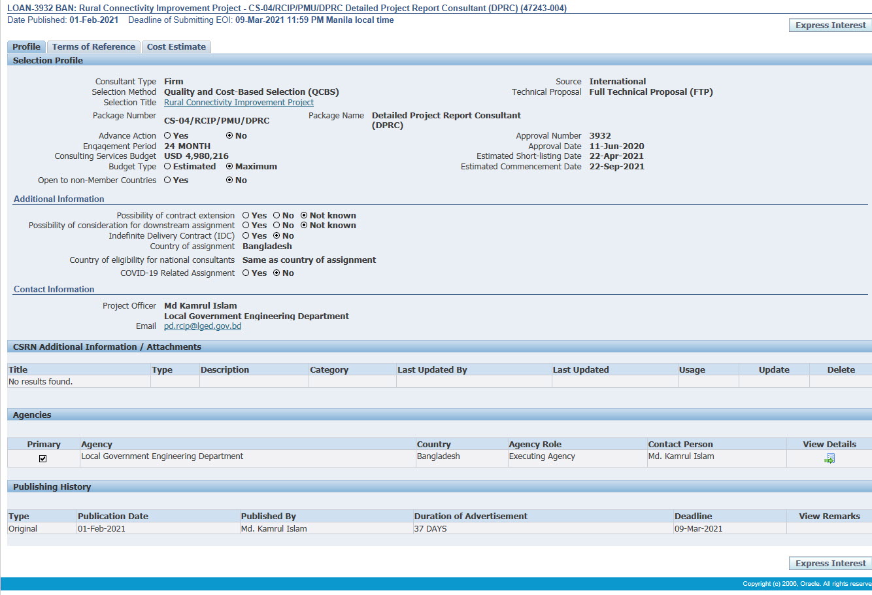The image size is (872, 595).
Task: Select No for downstream assignment consideration
Action: click(x=277, y=226)
